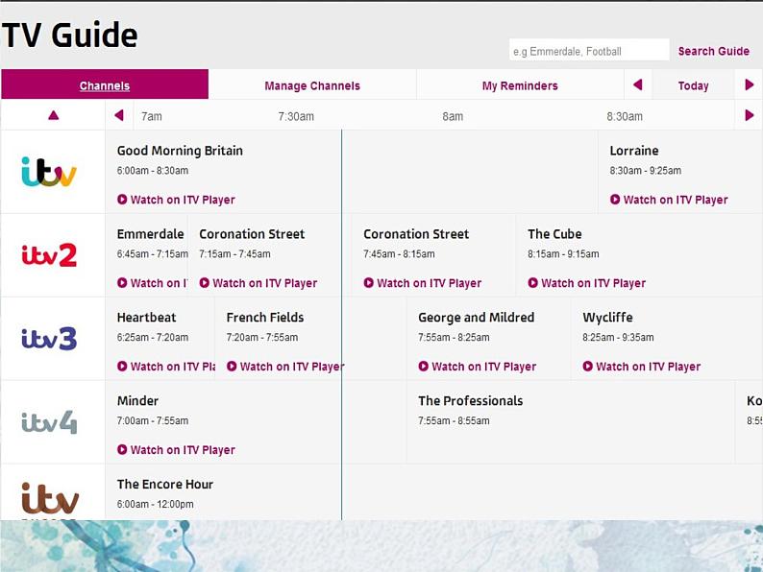
Task: Watch Heartbeat on ITV Player
Action: (x=166, y=367)
